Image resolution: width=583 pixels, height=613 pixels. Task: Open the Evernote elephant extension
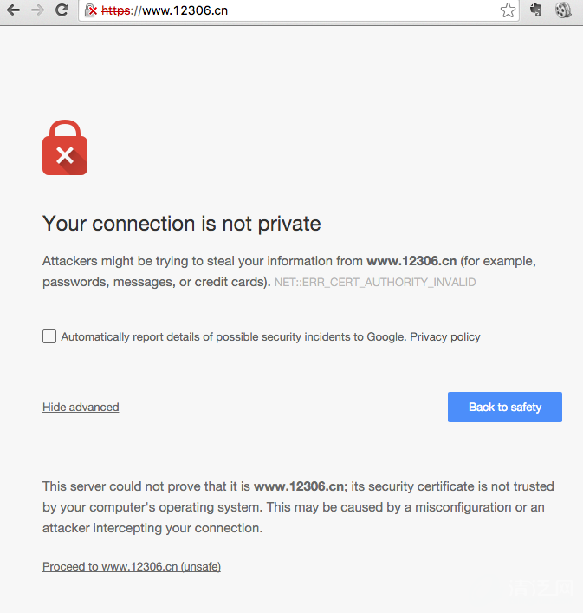coord(536,10)
